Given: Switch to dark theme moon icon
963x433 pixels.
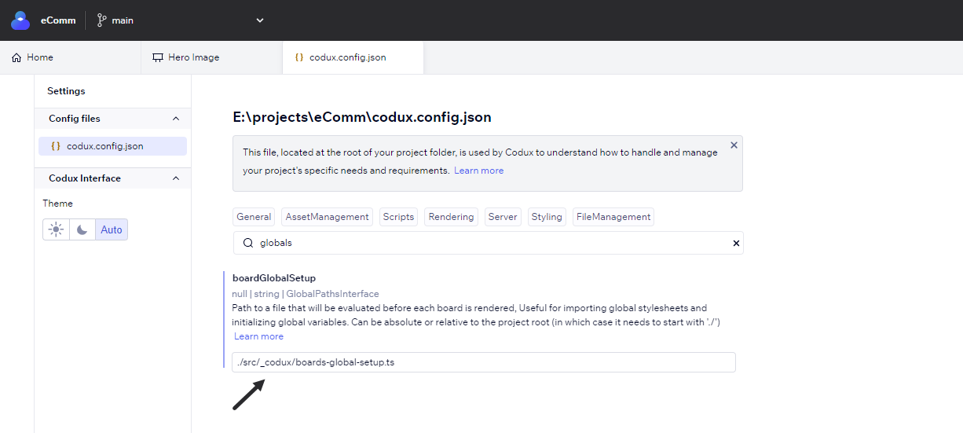Looking at the screenshot, I should (82, 229).
